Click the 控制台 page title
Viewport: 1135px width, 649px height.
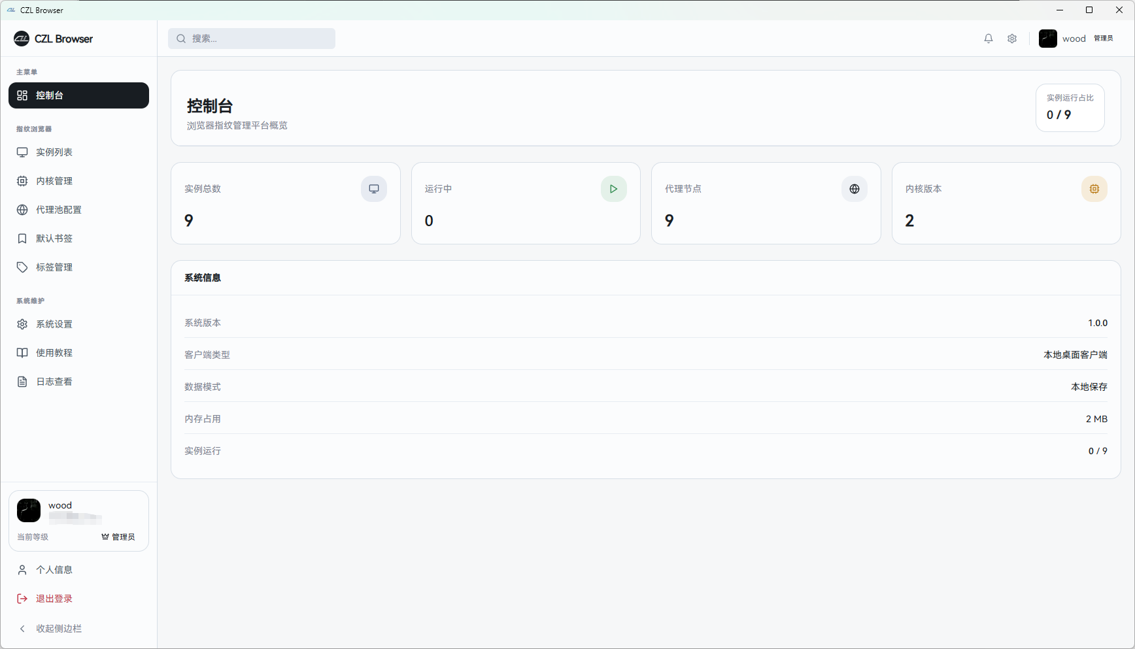210,106
